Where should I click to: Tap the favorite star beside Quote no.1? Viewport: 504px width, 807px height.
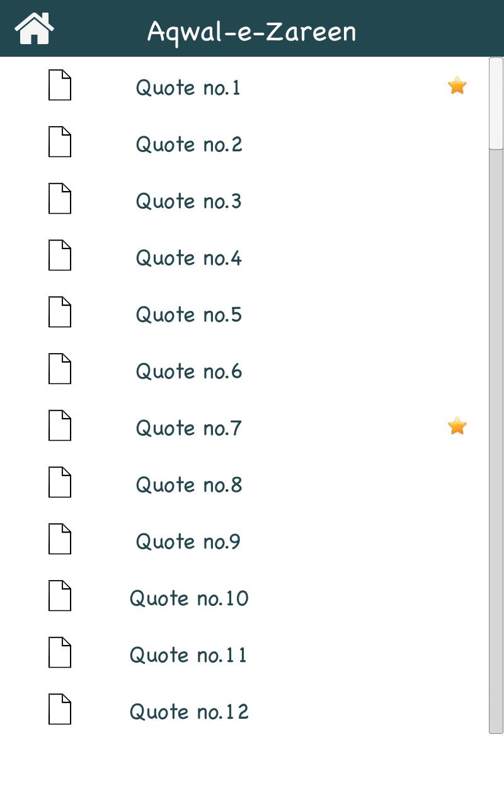(457, 85)
